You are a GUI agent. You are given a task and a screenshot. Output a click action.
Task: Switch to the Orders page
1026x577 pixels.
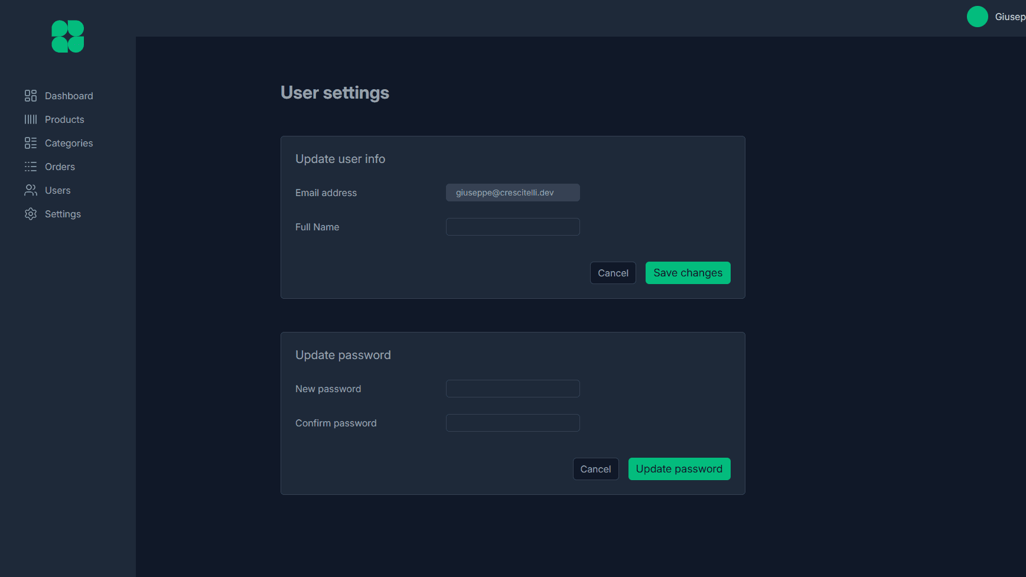click(60, 166)
